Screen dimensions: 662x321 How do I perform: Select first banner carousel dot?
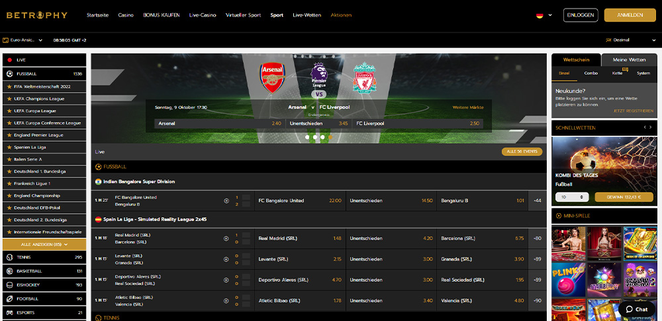pos(307,137)
